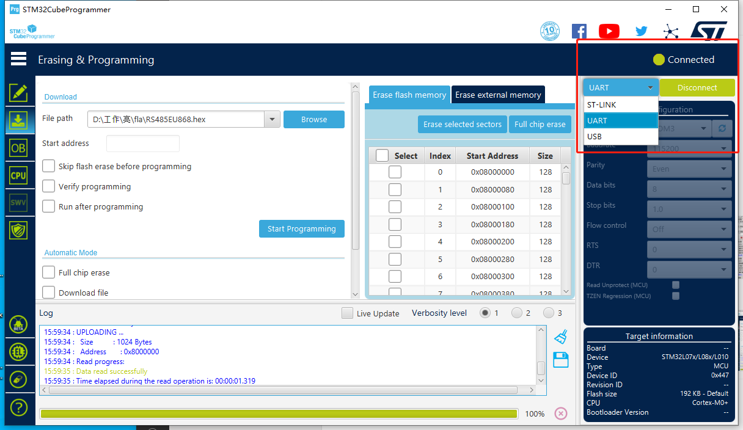743x430 pixels.
Task: Toggle Skip flash erase before programming
Action: 49,166
